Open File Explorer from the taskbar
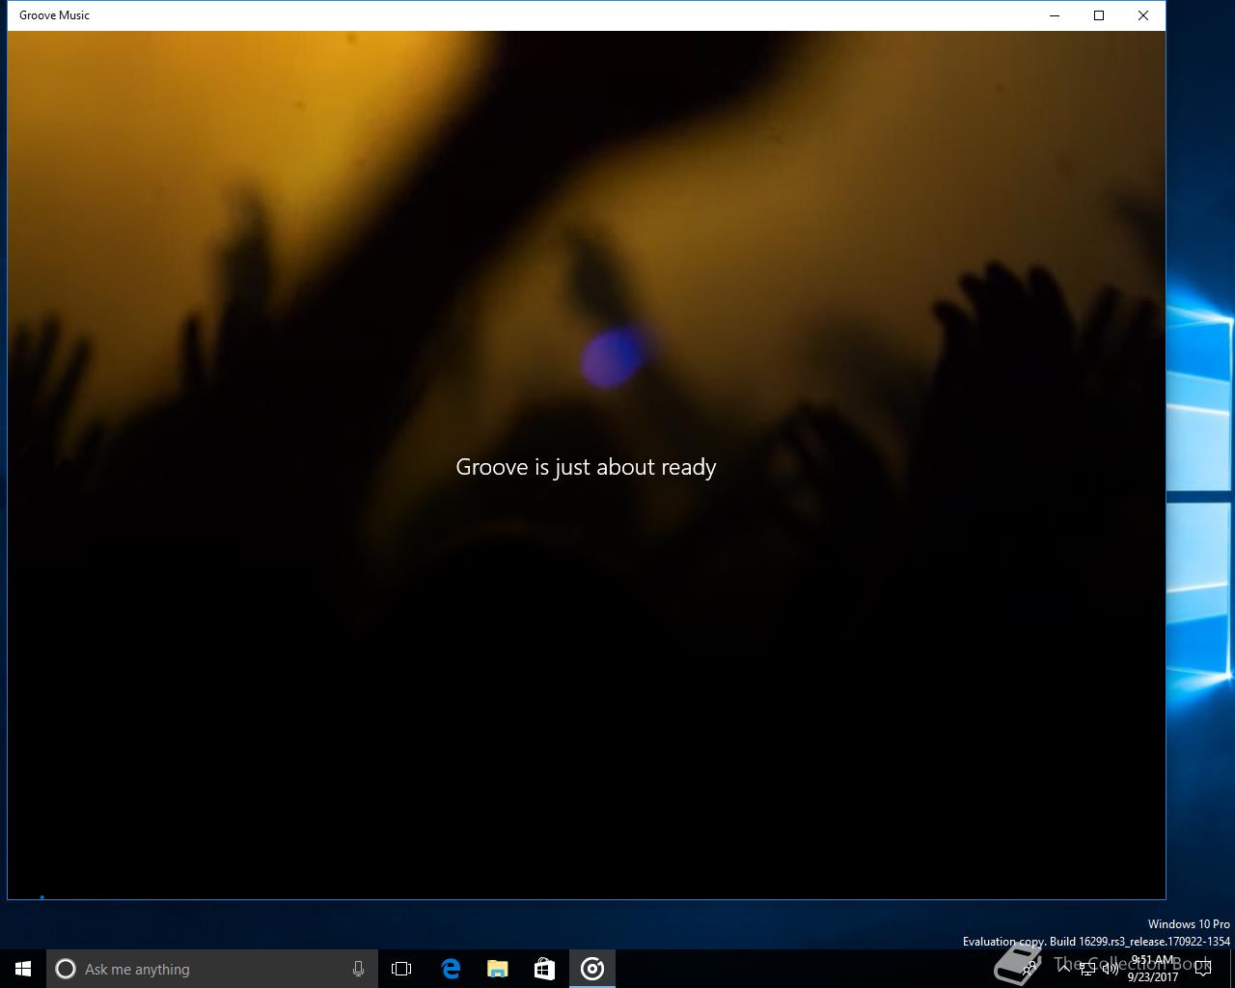This screenshot has width=1235, height=988. coord(497,969)
